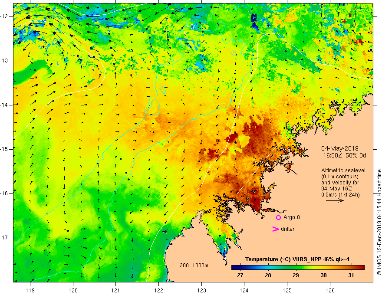Click the IMOS copyright timestamp text
This screenshot has height=295, width=382.
379,223
